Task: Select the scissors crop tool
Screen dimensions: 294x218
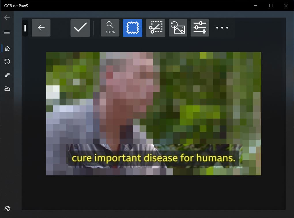Action: pos(156,28)
